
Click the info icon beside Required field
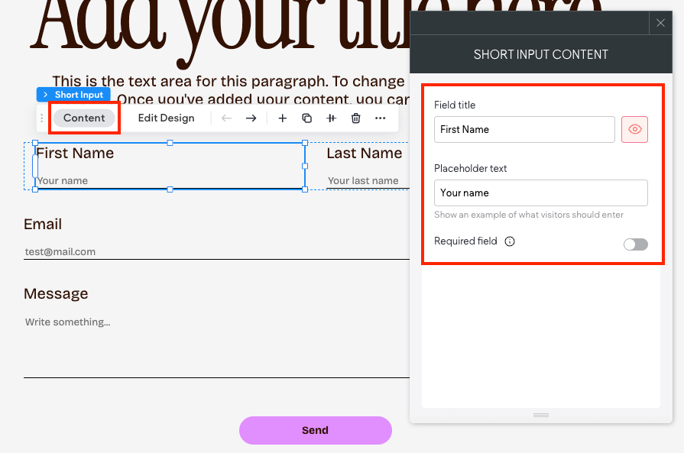pyautogui.click(x=510, y=241)
